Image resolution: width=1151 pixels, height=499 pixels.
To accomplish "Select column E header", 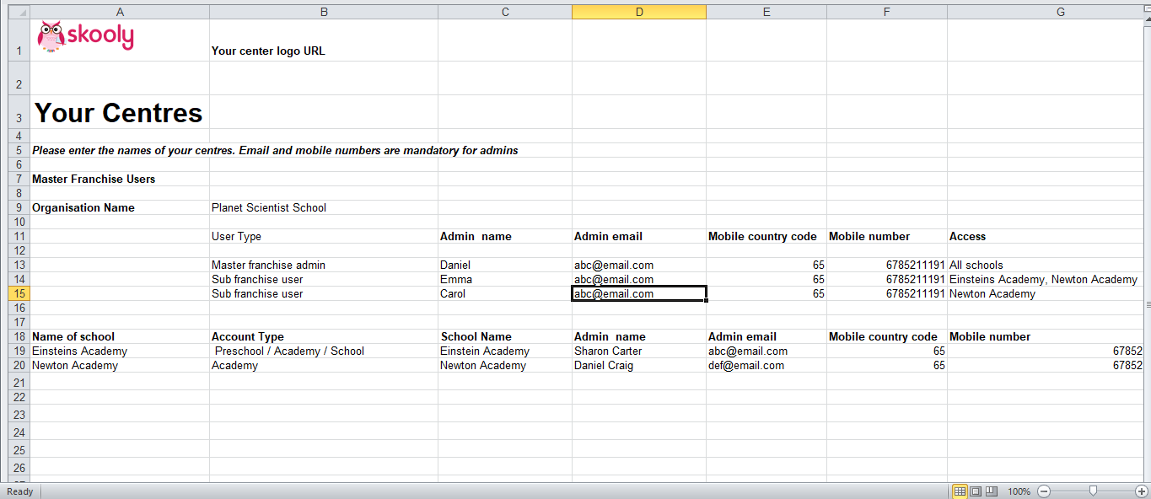I will tap(766, 12).
